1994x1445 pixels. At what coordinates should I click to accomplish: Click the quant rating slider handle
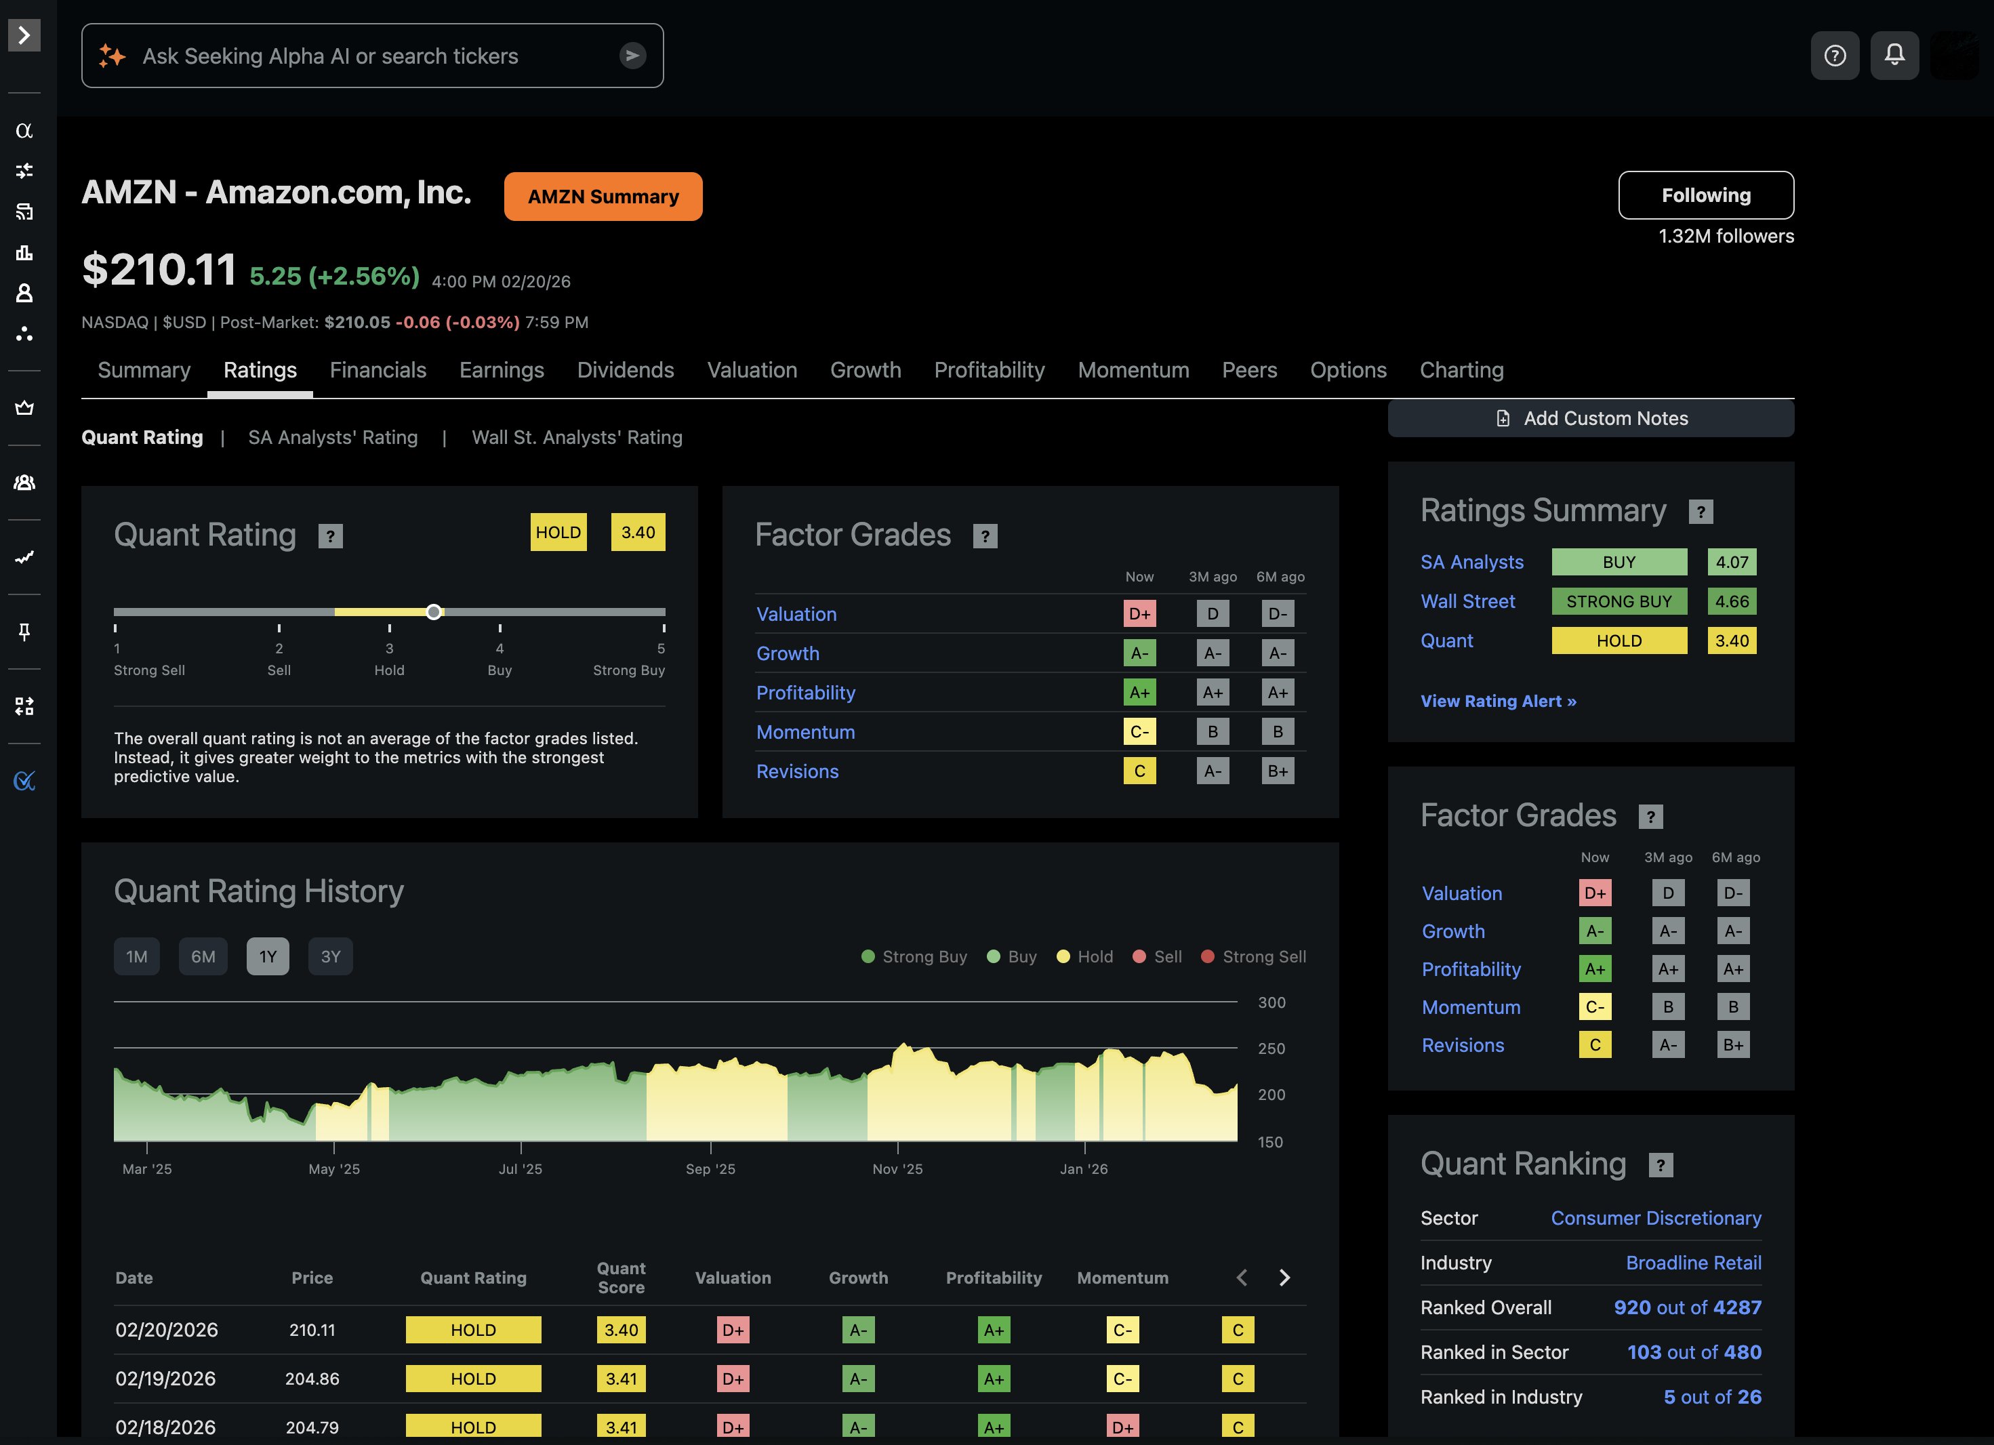[x=434, y=612]
